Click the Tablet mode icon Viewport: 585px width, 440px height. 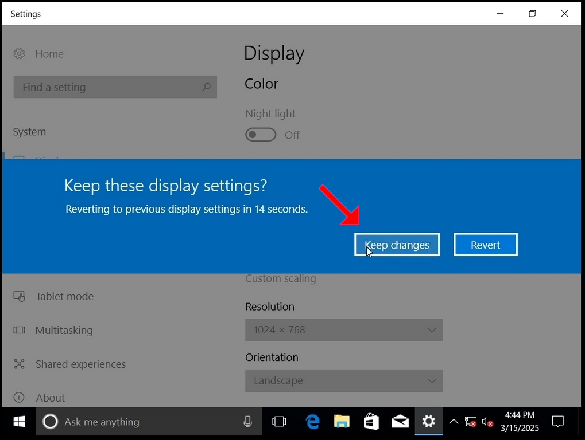point(19,296)
